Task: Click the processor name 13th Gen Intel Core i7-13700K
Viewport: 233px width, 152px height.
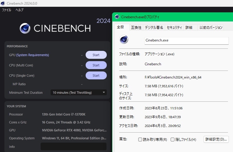Action: tap(64, 114)
